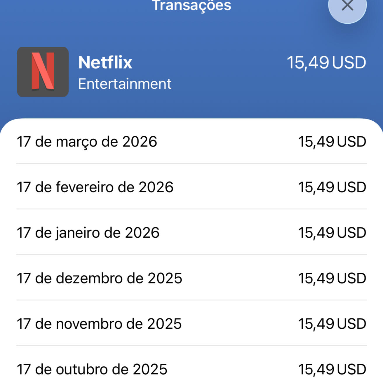Open the 17 de janeiro de 2026 transaction
383x383 pixels.
pos(88,233)
